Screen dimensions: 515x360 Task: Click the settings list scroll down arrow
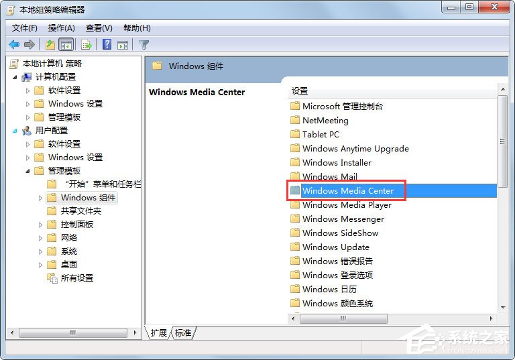pyautogui.click(x=503, y=308)
